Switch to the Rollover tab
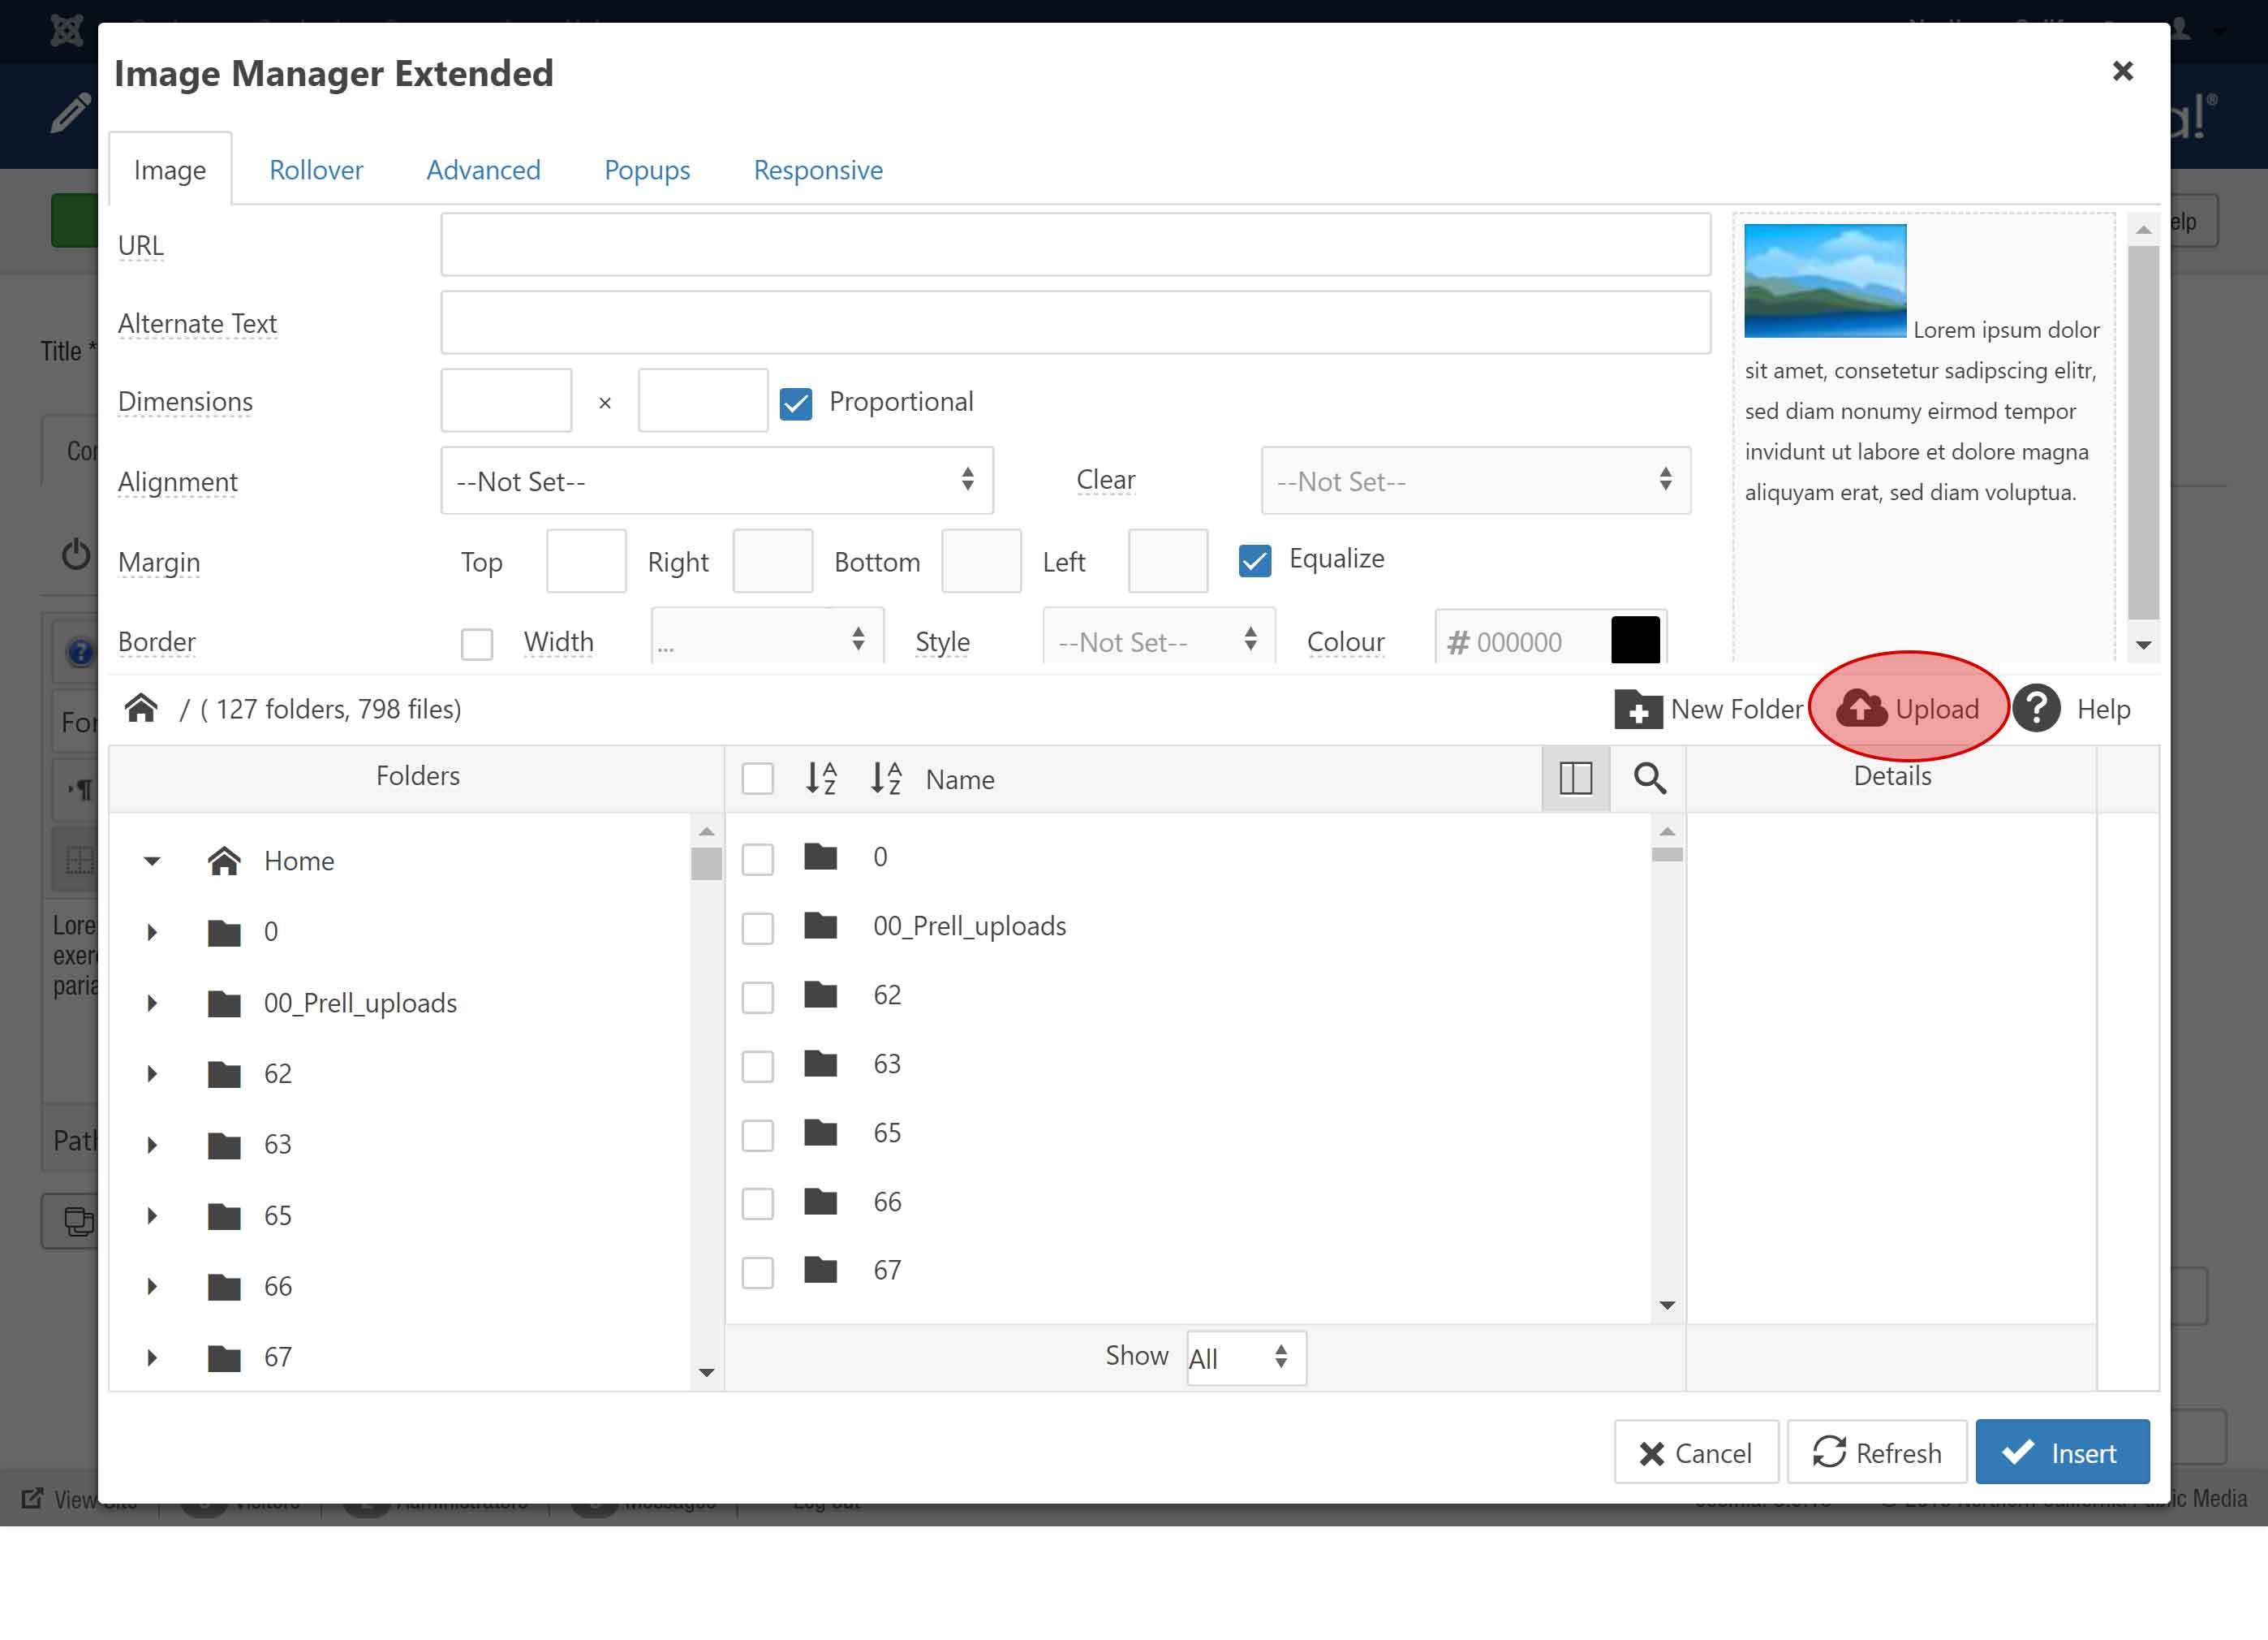This screenshot has height=1640, width=2268. [316, 170]
